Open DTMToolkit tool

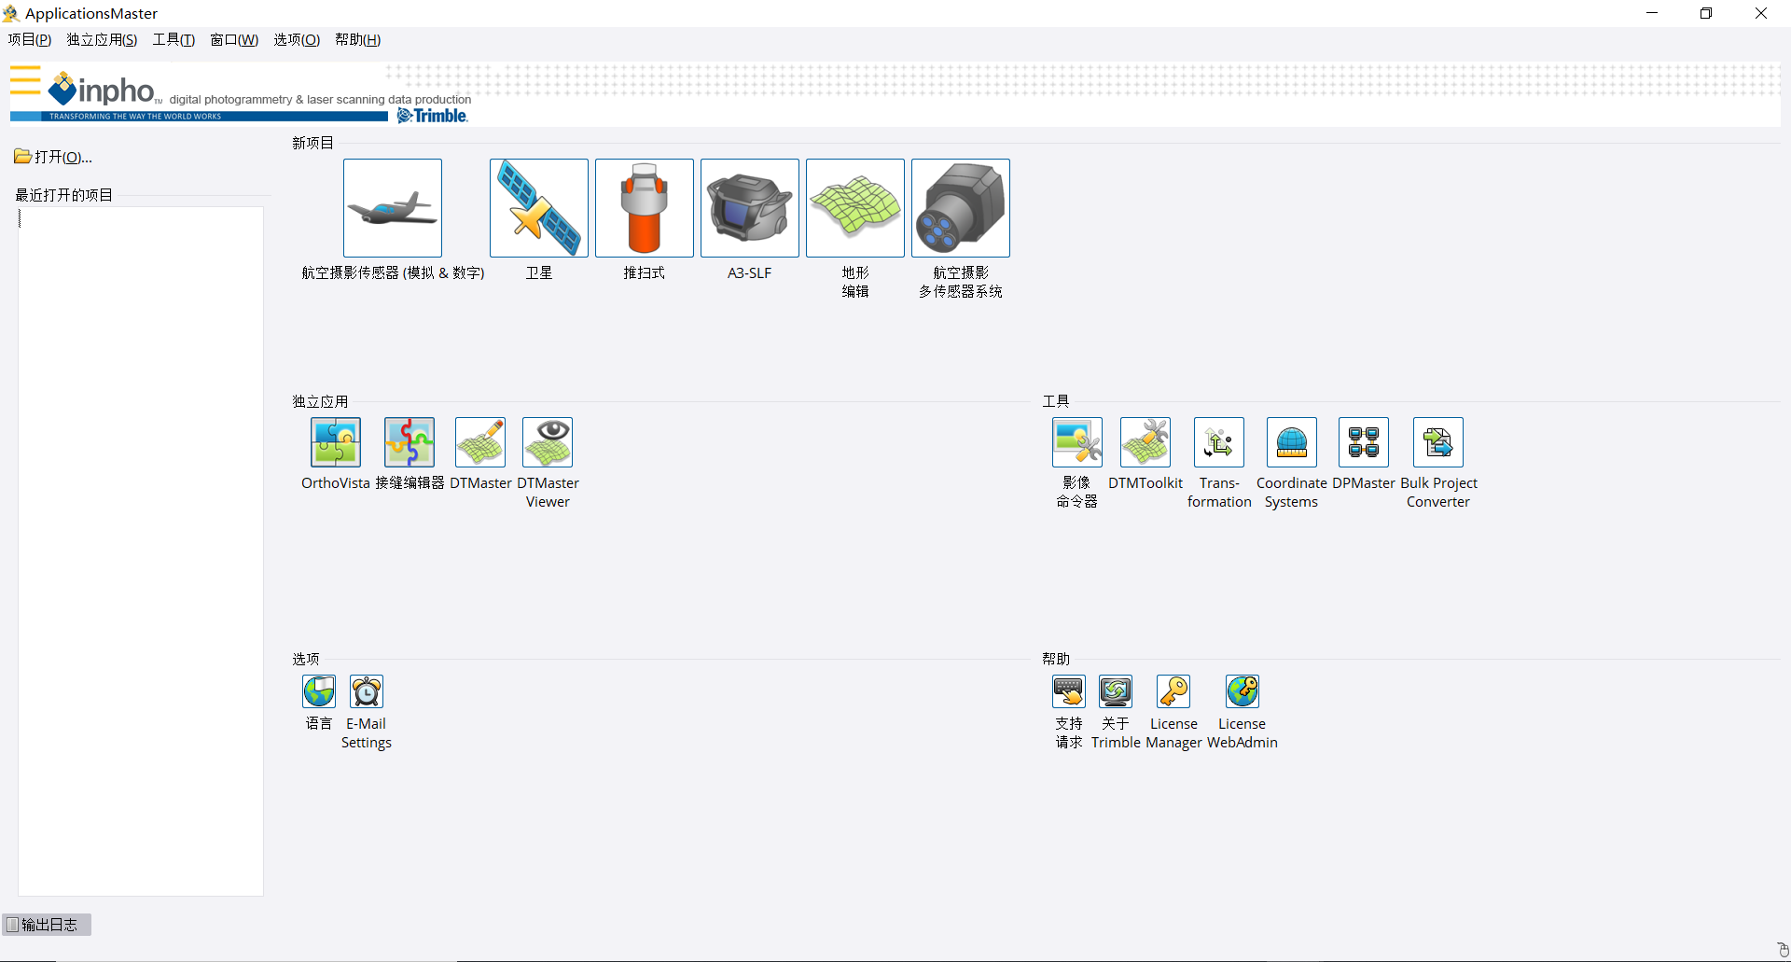pyautogui.click(x=1145, y=442)
